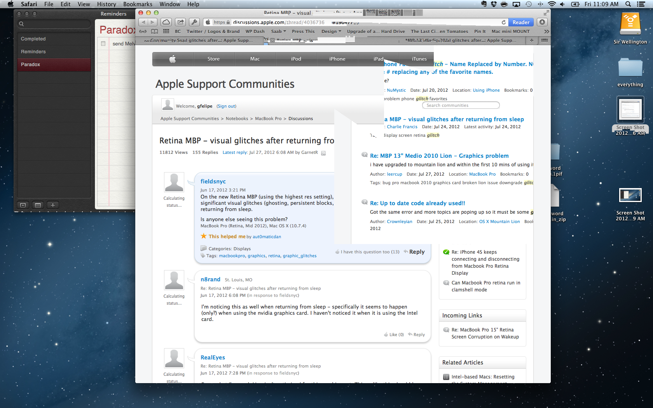Viewport: 653px width, 408px height.
Task: Open Top Sites grid icon
Action: (x=166, y=31)
